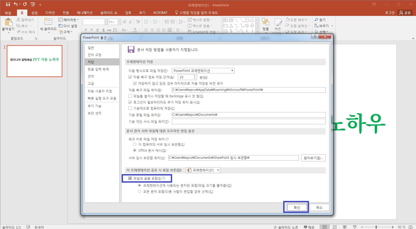Click the Replace (바꾸기) icon
This screenshot has height=229, width=416.
(x=316, y=26)
